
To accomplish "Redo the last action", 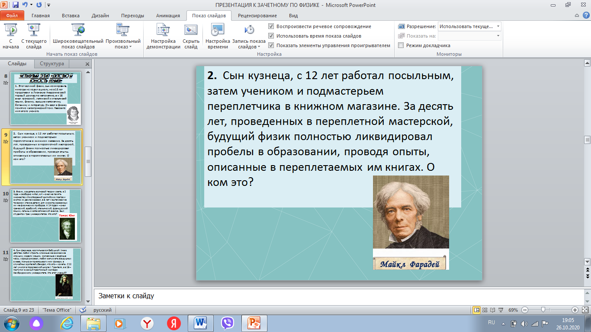I will pyautogui.click(x=39, y=5).
